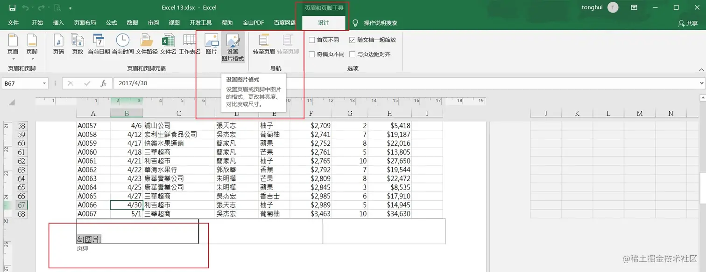Image resolution: width=706 pixels, height=272 pixels.
Task: Click 设置图片格式 format picture button
Action: pos(233,48)
